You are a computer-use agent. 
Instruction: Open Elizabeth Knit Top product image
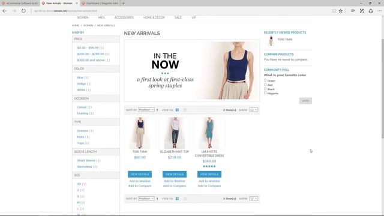(x=175, y=133)
